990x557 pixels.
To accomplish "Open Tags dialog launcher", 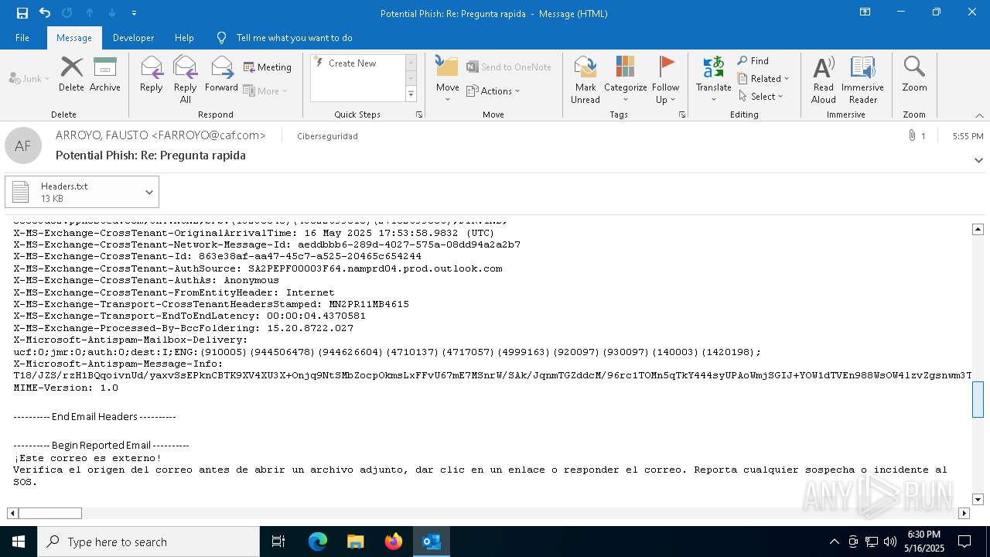I will point(682,114).
